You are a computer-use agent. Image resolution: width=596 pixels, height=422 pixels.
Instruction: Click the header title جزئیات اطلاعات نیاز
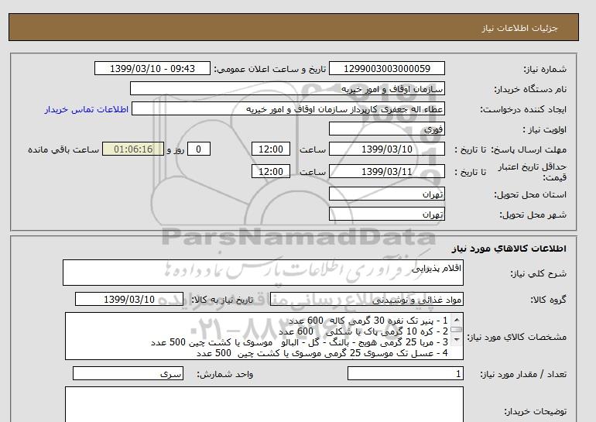[519, 29]
